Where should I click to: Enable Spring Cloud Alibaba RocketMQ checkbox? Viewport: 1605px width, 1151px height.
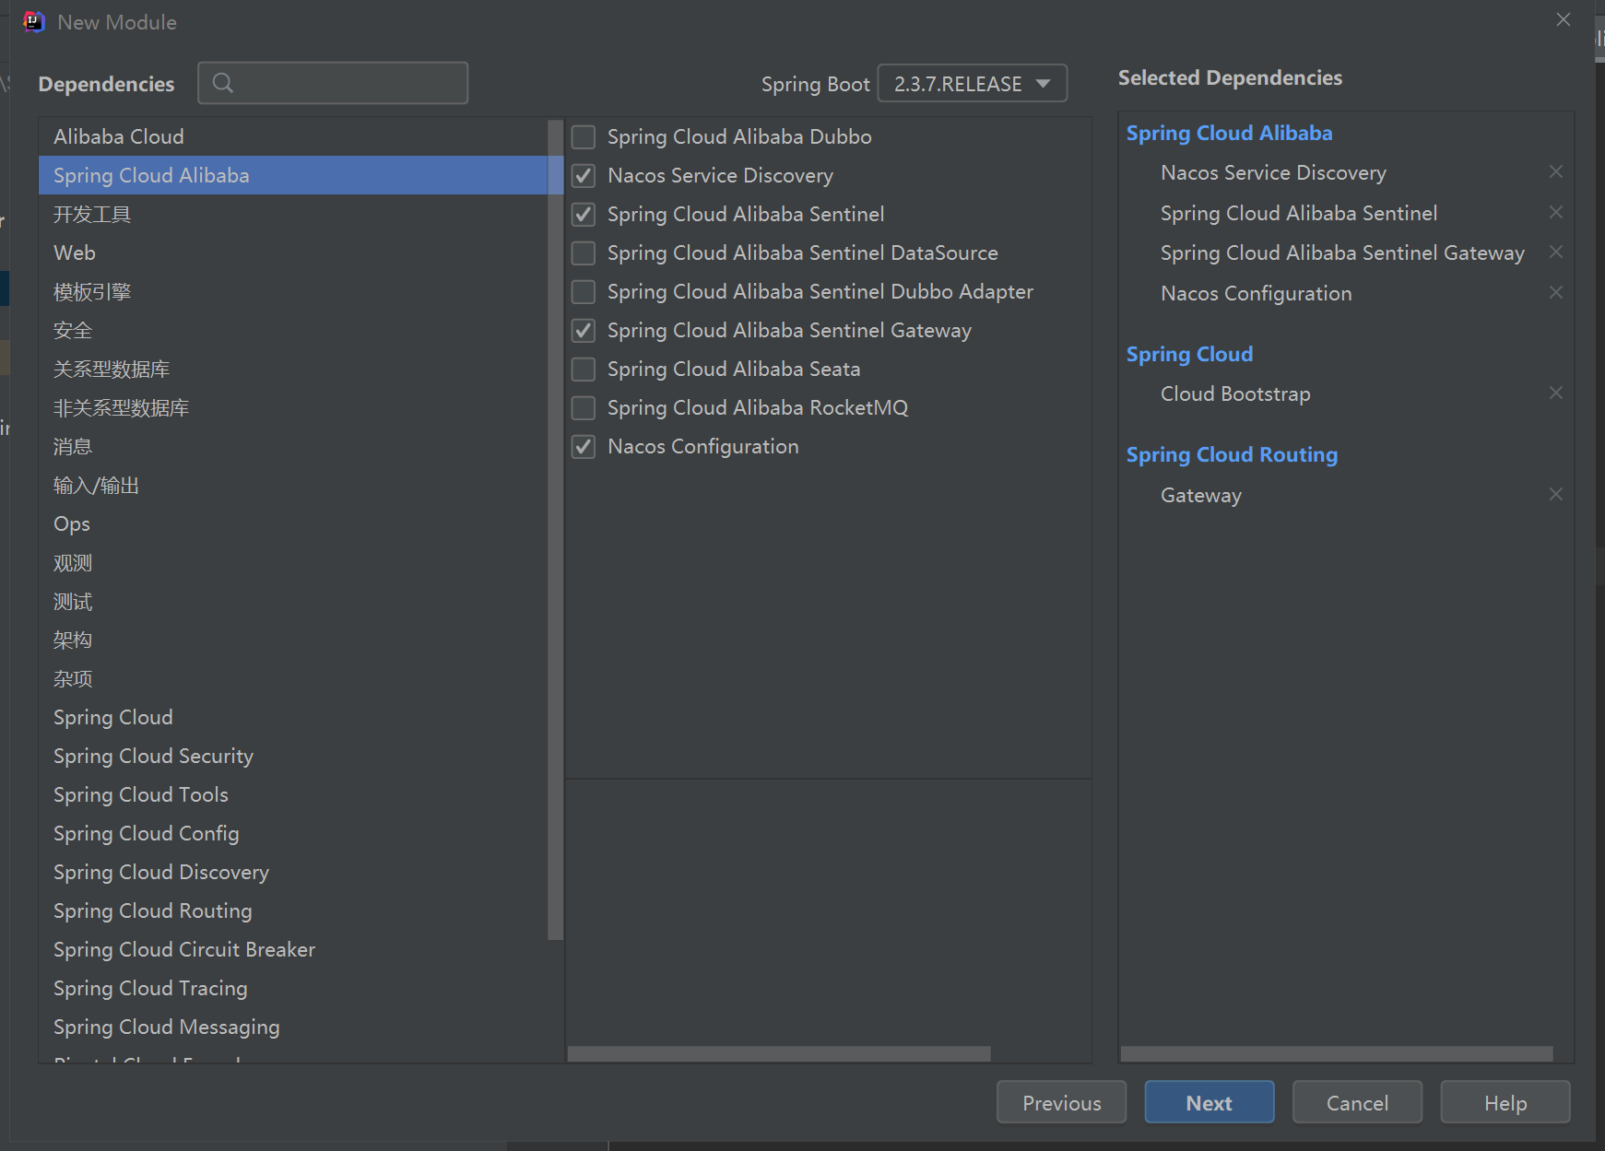[x=584, y=407]
